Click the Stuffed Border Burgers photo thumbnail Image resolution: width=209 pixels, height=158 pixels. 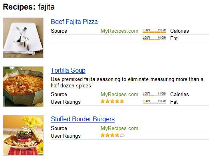[x=23, y=135]
